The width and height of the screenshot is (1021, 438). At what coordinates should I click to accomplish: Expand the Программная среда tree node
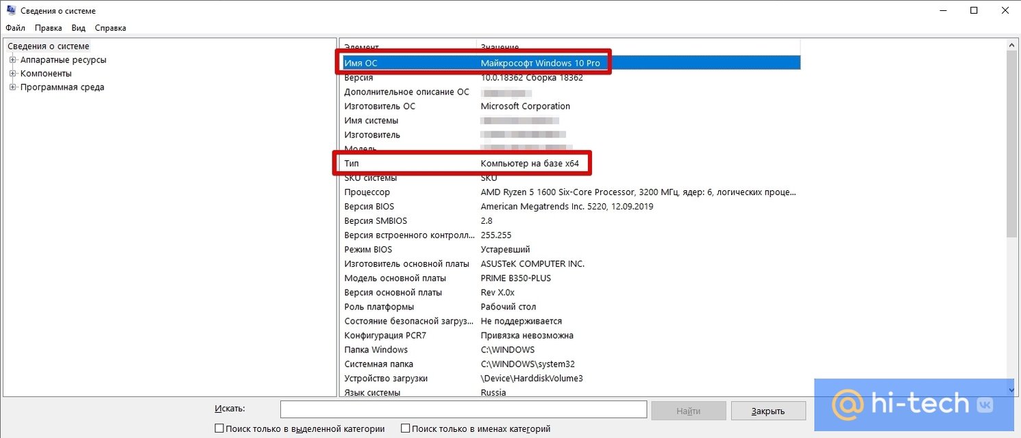tap(12, 88)
